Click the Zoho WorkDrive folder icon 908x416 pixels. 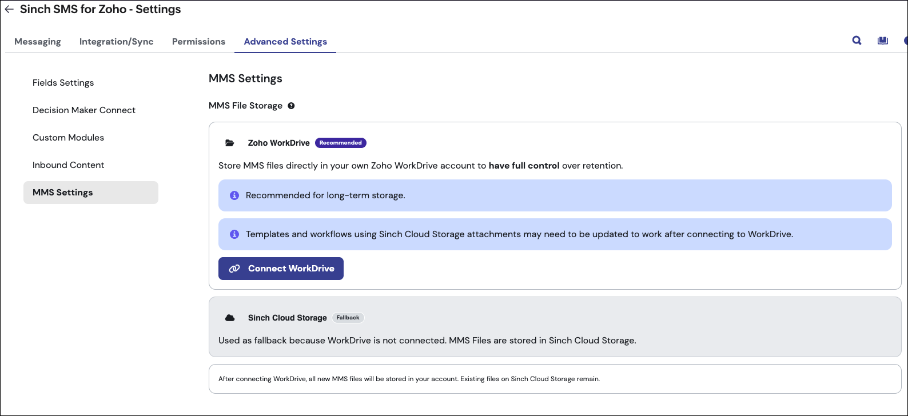230,143
